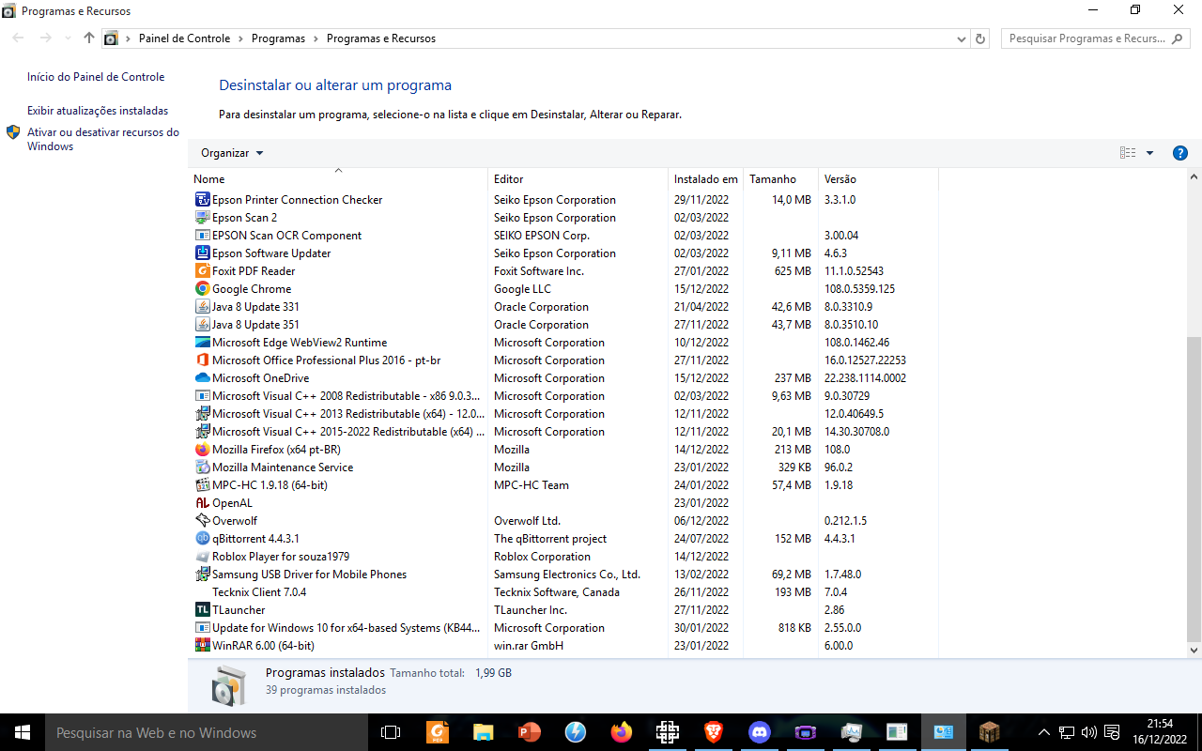Click the MPC-HC 1.9.18 program icon
Screen dimensions: 1202x751
click(x=202, y=484)
